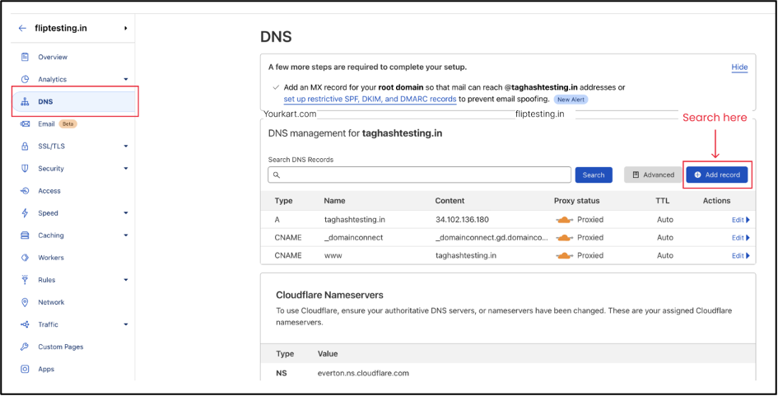The width and height of the screenshot is (778, 396).
Task: Expand the Speed menu arrow
Action: (x=125, y=213)
